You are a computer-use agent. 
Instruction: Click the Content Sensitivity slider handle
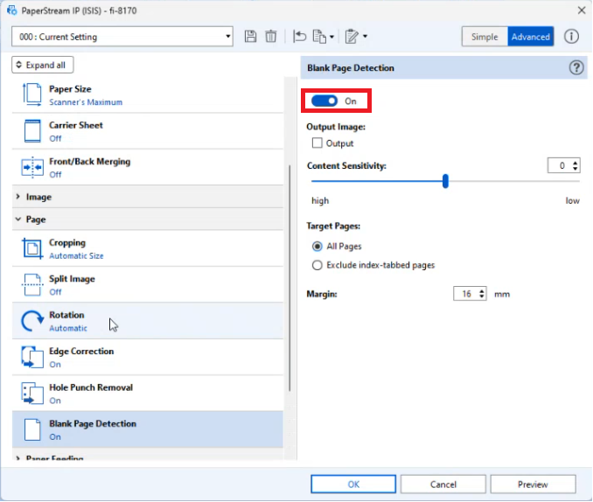pos(445,181)
